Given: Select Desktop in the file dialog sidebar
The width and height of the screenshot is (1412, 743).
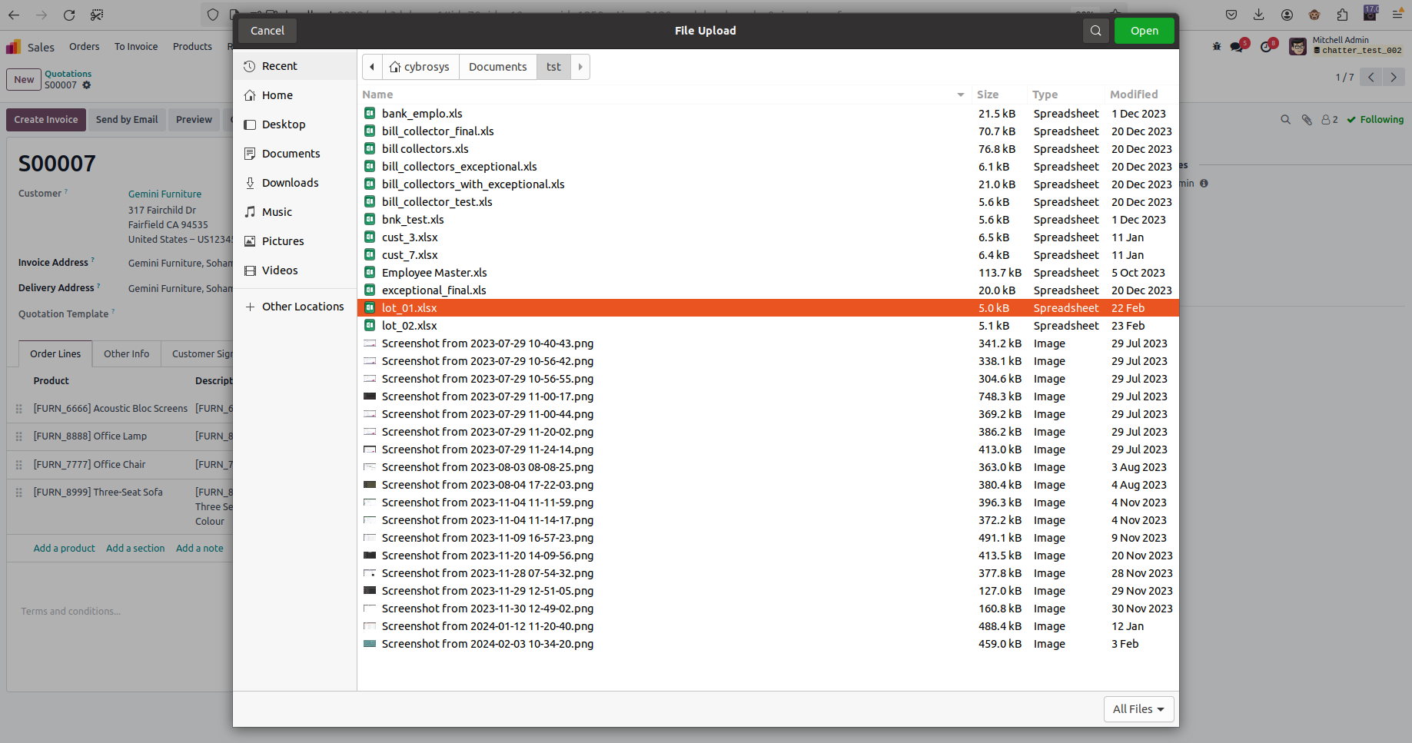Looking at the screenshot, I should pyautogui.click(x=295, y=124).
